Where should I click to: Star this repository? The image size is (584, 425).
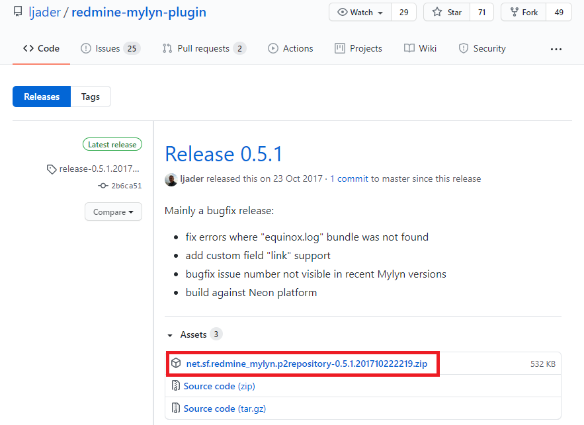tap(447, 13)
